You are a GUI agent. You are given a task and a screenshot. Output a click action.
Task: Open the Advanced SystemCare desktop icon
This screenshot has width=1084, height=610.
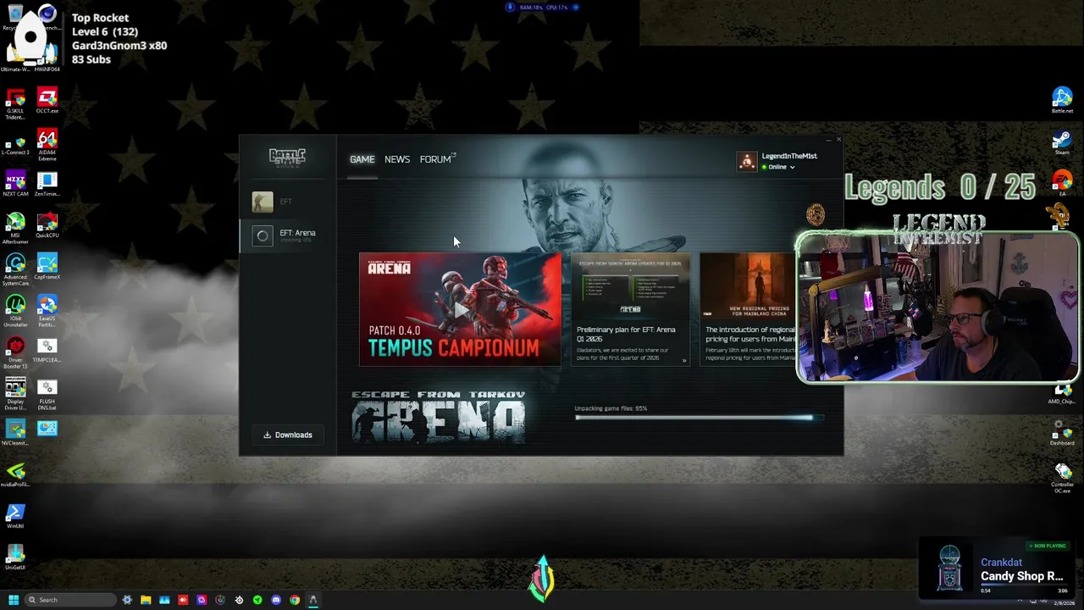pyautogui.click(x=15, y=270)
